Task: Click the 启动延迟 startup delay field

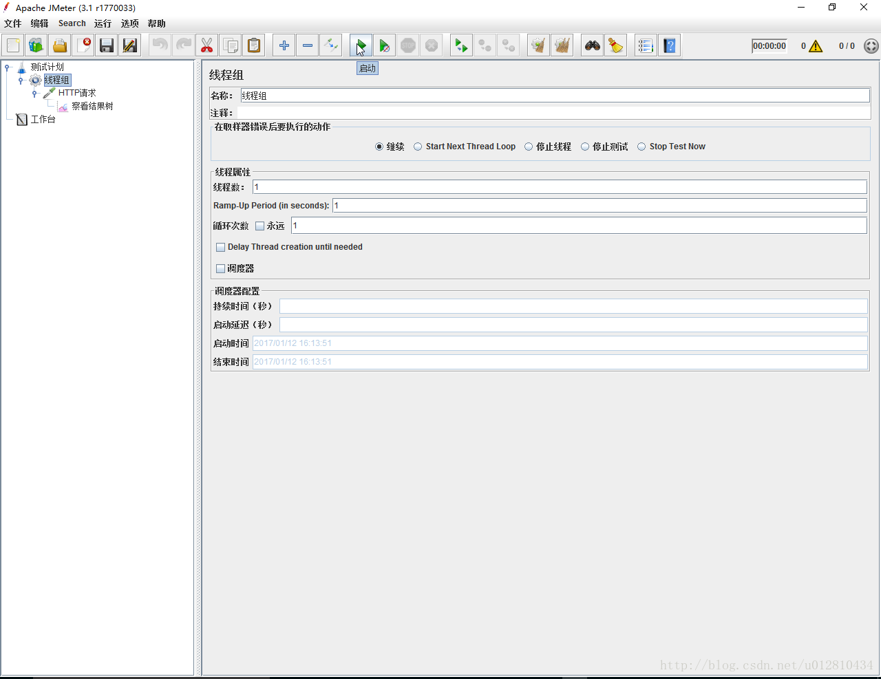Action: click(573, 325)
